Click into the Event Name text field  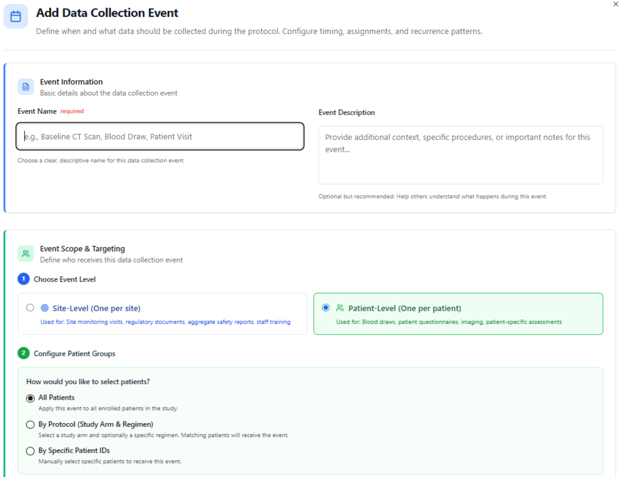[159, 136]
